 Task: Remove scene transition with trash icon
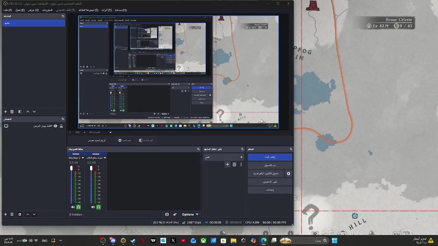click(x=234, y=165)
